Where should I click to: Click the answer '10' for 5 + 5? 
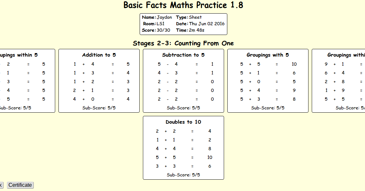(294, 64)
